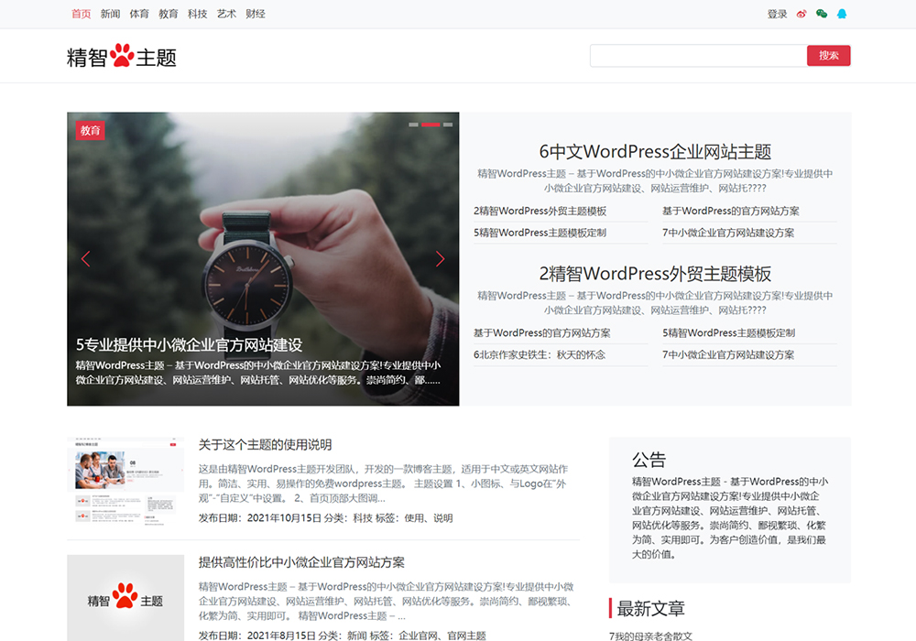Open the 教育 category tag on the carousel slide

90,130
